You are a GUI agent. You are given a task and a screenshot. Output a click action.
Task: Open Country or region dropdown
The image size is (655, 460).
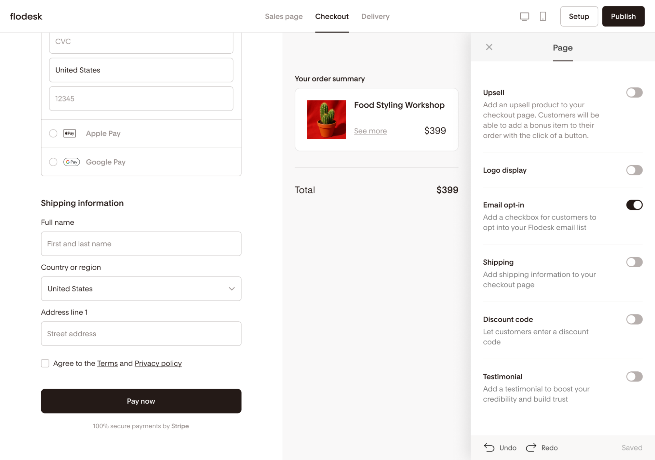tap(141, 289)
